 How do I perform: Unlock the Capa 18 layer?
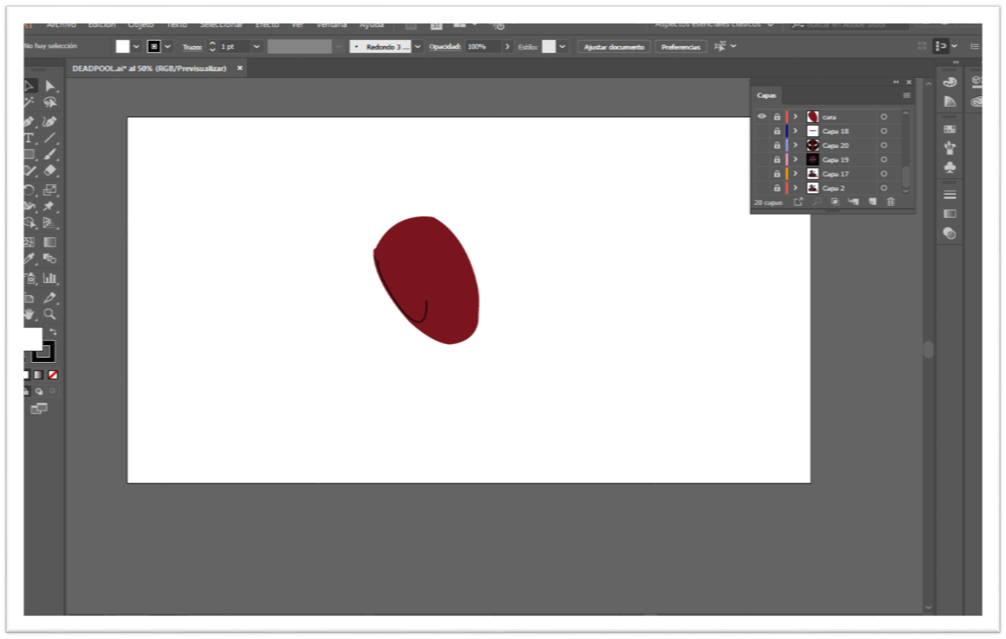[x=777, y=131]
